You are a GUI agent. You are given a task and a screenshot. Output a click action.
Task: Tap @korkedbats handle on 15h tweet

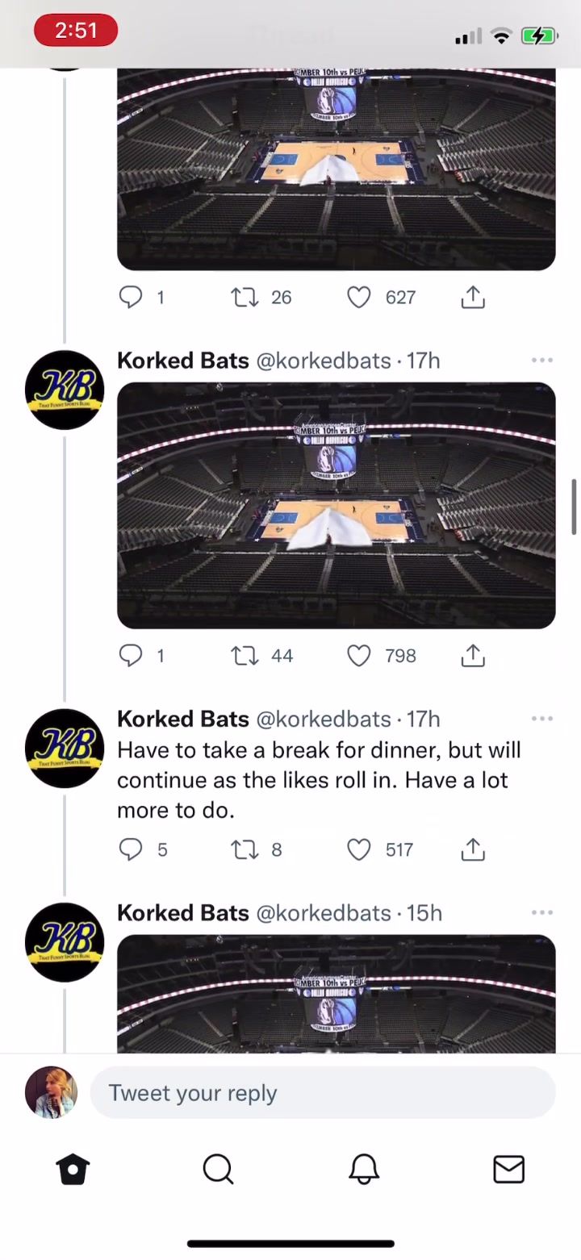(324, 913)
